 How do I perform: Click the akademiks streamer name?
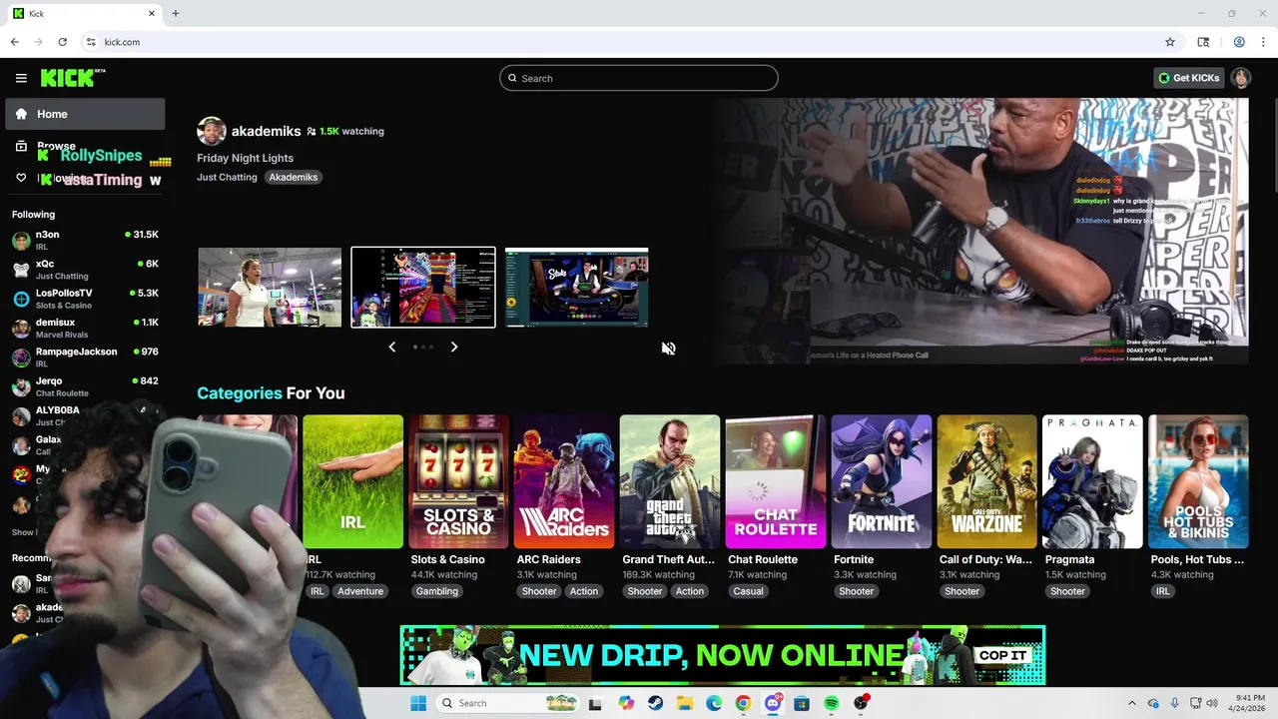click(x=266, y=131)
